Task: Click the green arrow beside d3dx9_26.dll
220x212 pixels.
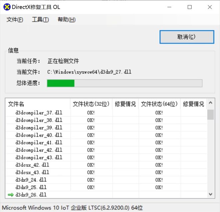Action: pyautogui.click(x=11, y=195)
